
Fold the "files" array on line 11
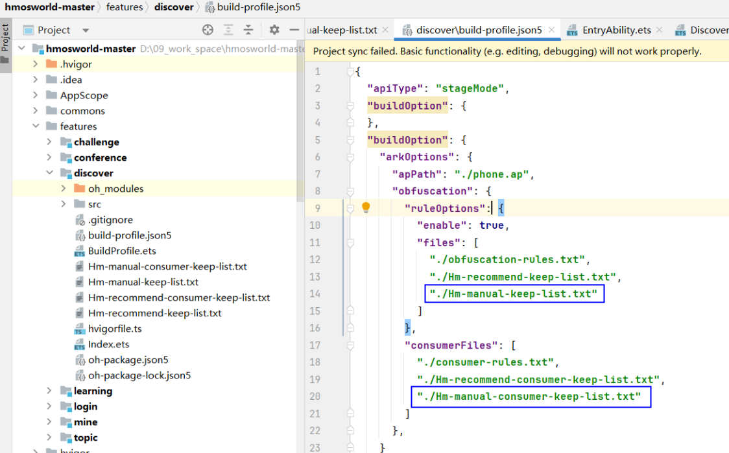point(350,242)
